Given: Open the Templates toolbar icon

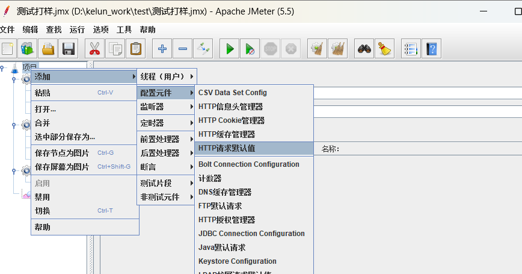Looking at the screenshot, I should 27,49.
